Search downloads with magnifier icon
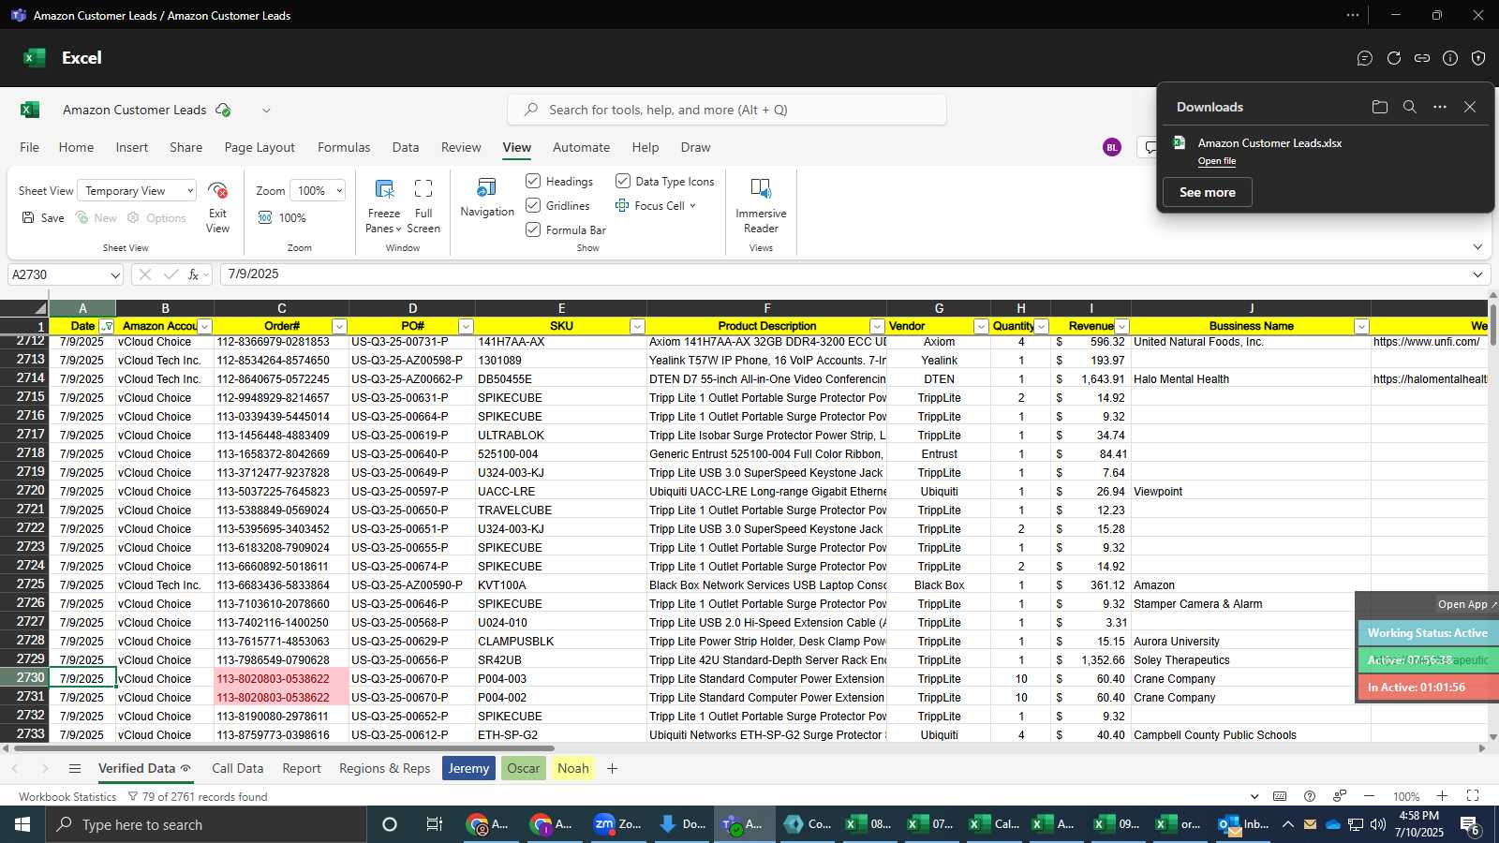Image resolution: width=1499 pixels, height=843 pixels. (1410, 107)
